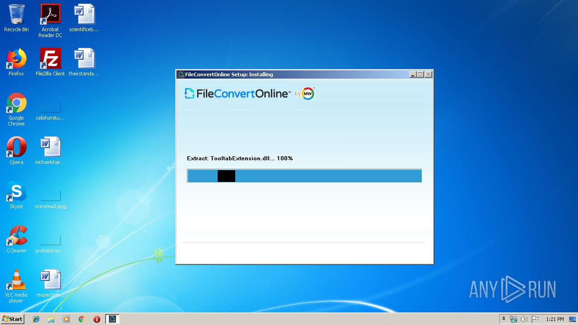Screen dimensions: 578x325
Task: Open Windows Explorer folder in taskbar
Action: (51, 319)
